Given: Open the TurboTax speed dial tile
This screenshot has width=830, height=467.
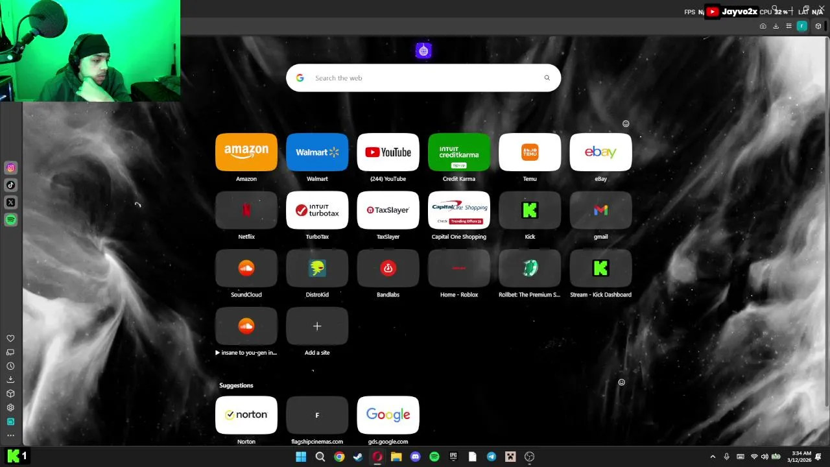Looking at the screenshot, I should point(317,210).
